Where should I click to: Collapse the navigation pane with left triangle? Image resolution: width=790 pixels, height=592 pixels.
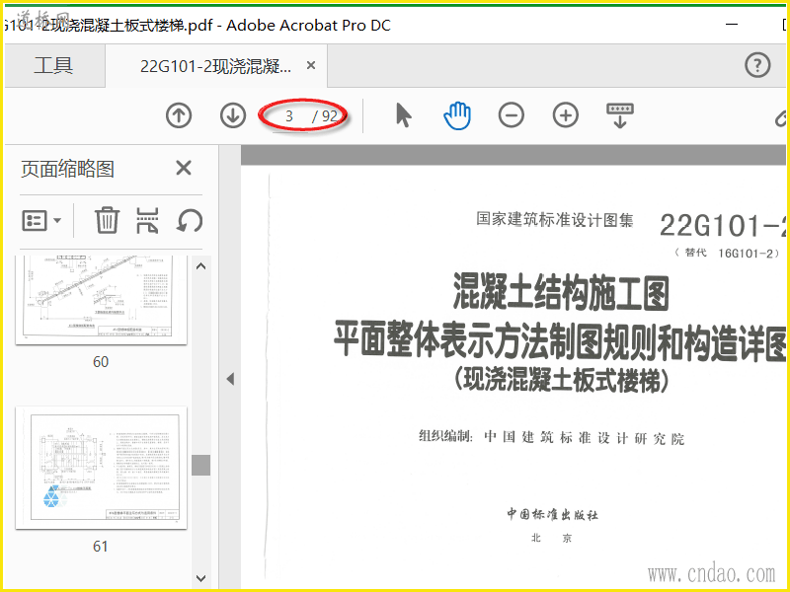pos(230,379)
